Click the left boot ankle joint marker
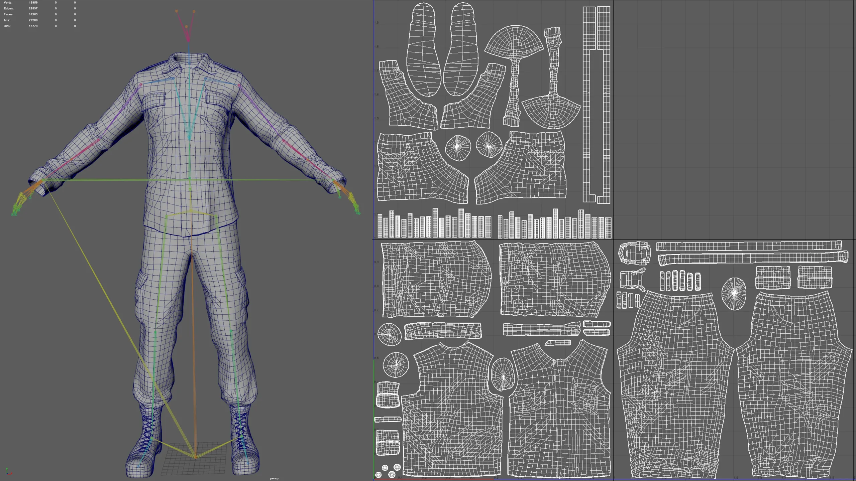Viewport: 856px width, 481px height. (x=152, y=438)
